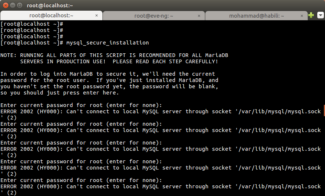The image size is (325, 196).
Task: Click the first ERROR 2002 message line
Action: coord(160,111)
